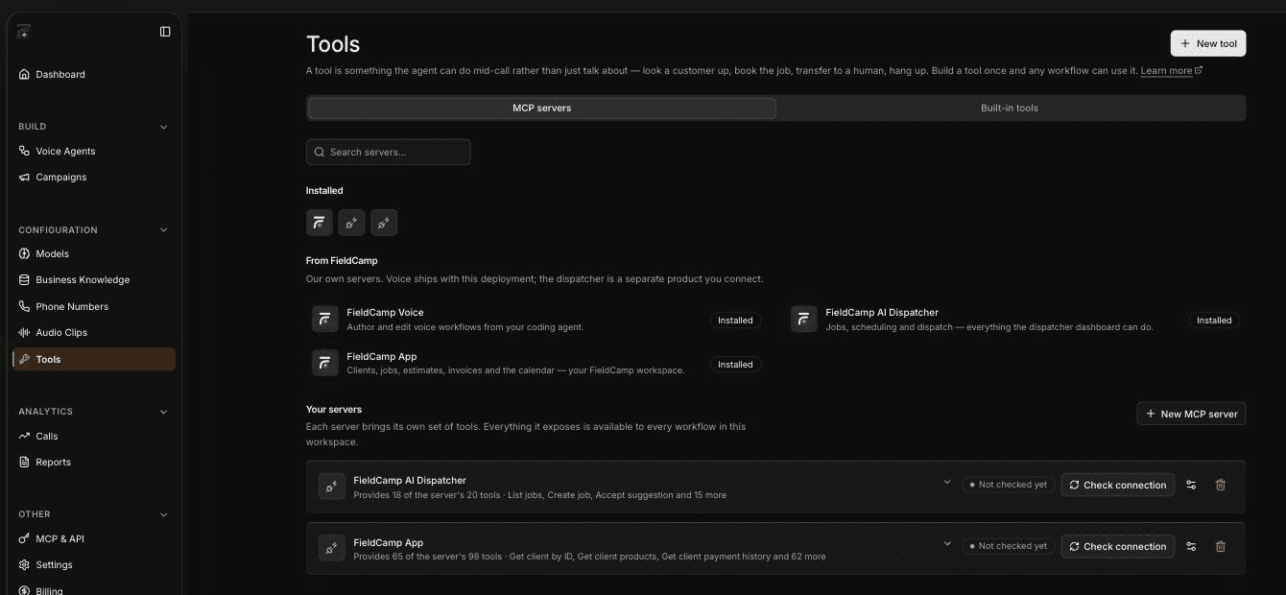Click the Models icon in sidebar
This screenshot has width=1286, height=595.
pyautogui.click(x=25, y=253)
